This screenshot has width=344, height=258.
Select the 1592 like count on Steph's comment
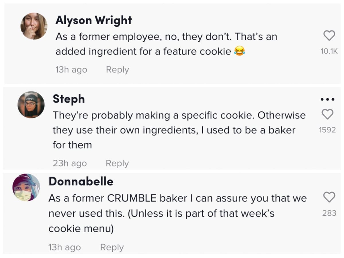pyautogui.click(x=328, y=130)
